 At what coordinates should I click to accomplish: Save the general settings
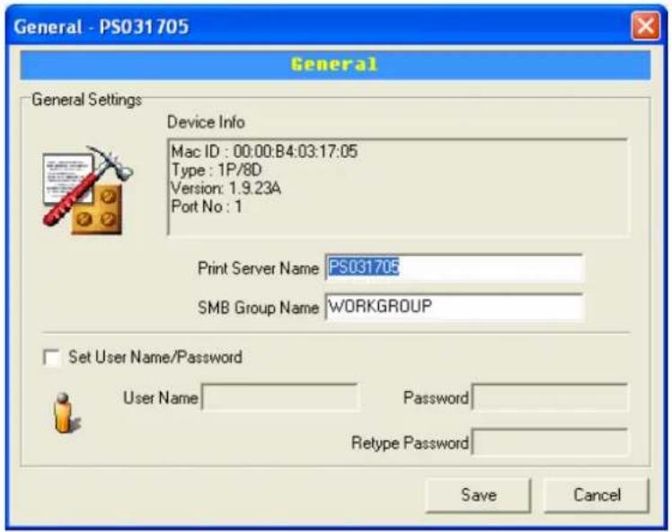pos(479,495)
